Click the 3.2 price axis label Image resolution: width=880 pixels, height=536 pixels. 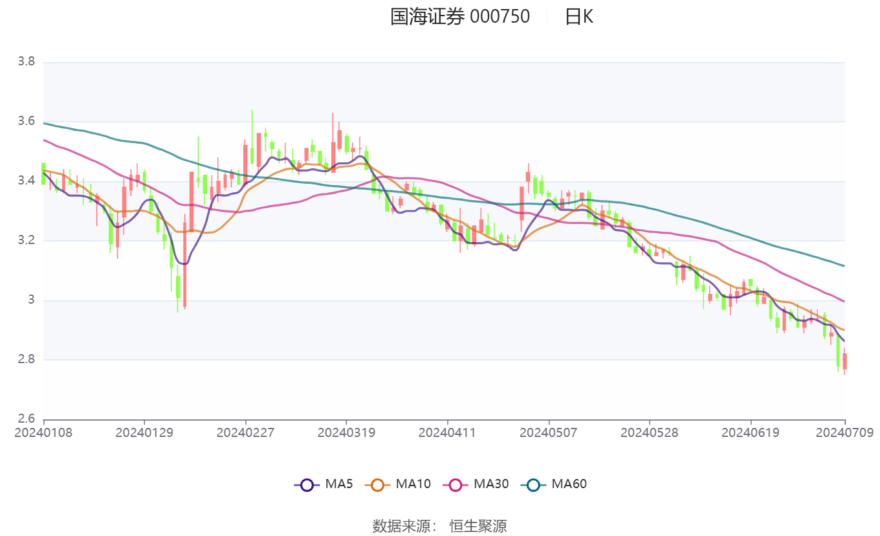(26, 241)
